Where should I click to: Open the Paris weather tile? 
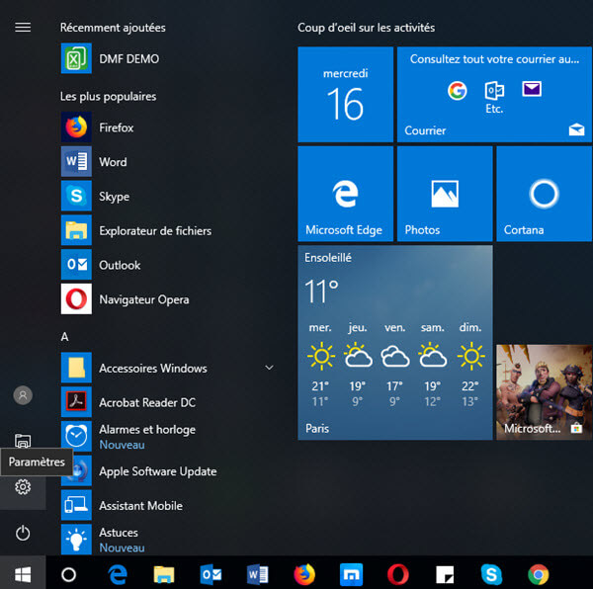tap(394, 342)
